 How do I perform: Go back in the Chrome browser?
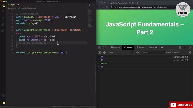(x=99, y=7)
